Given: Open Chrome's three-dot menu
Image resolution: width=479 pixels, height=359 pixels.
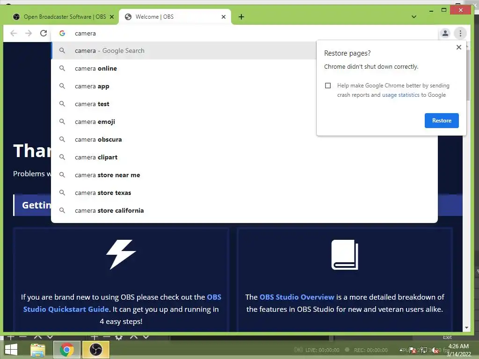Looking at the screenshot, I should click(x=460, y=33).
